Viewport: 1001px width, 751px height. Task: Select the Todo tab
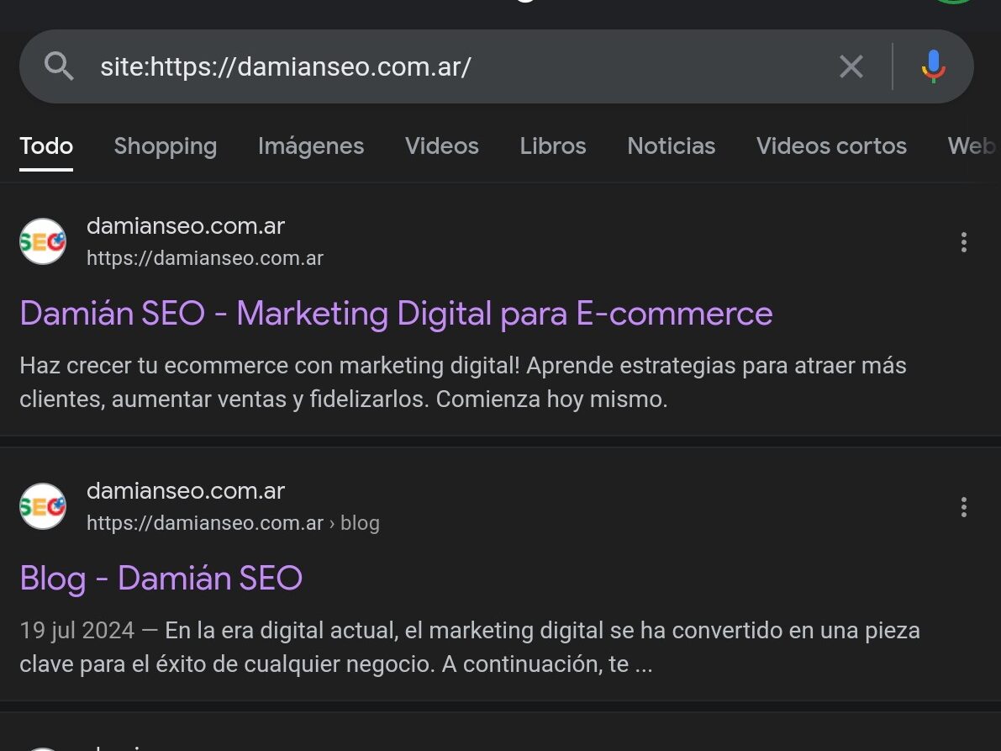pyautogui.click(x=46, y=146)
